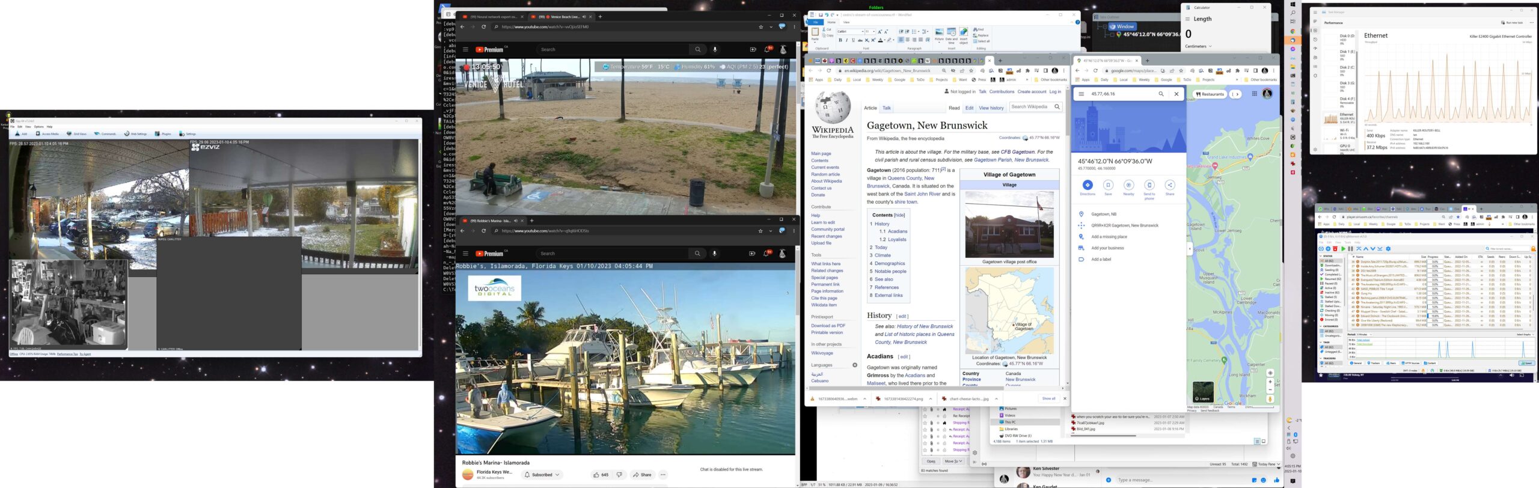Open the Talk tab on Wikipedia article
1539x488 pixels.
886,108
